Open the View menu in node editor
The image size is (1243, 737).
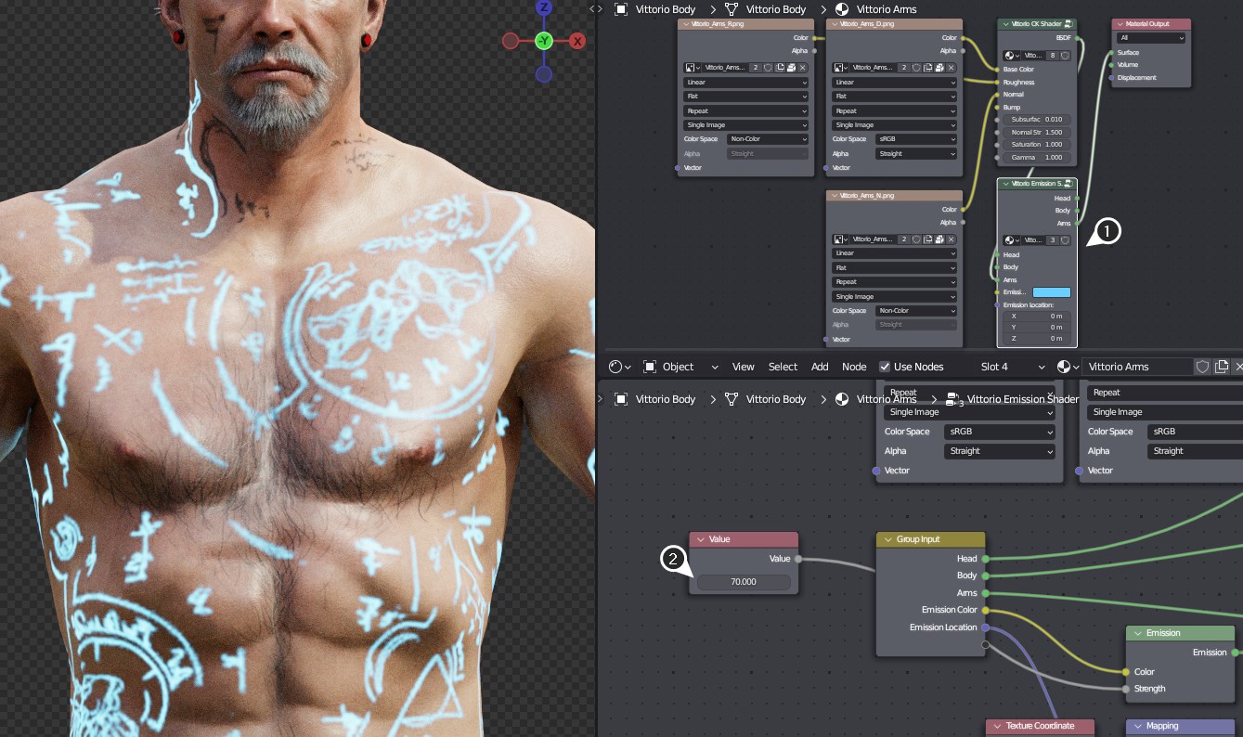click(744, 367)
